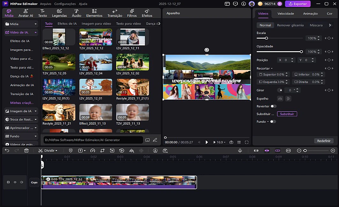This screenshot has width=339, height=207.
Task: Click the trash delete icon in timeline toolbar
Action: click(x=26, y=150)
